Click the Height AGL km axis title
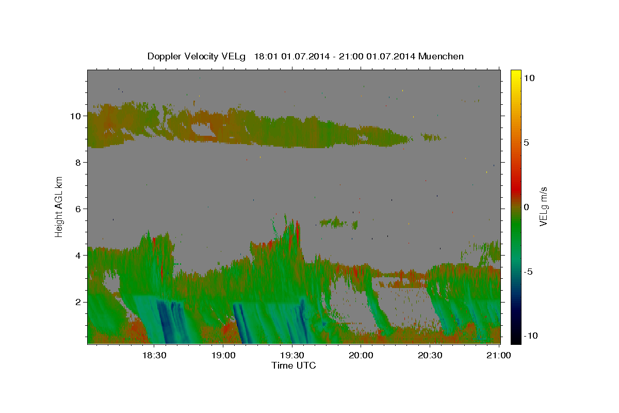 coord(59,206)
